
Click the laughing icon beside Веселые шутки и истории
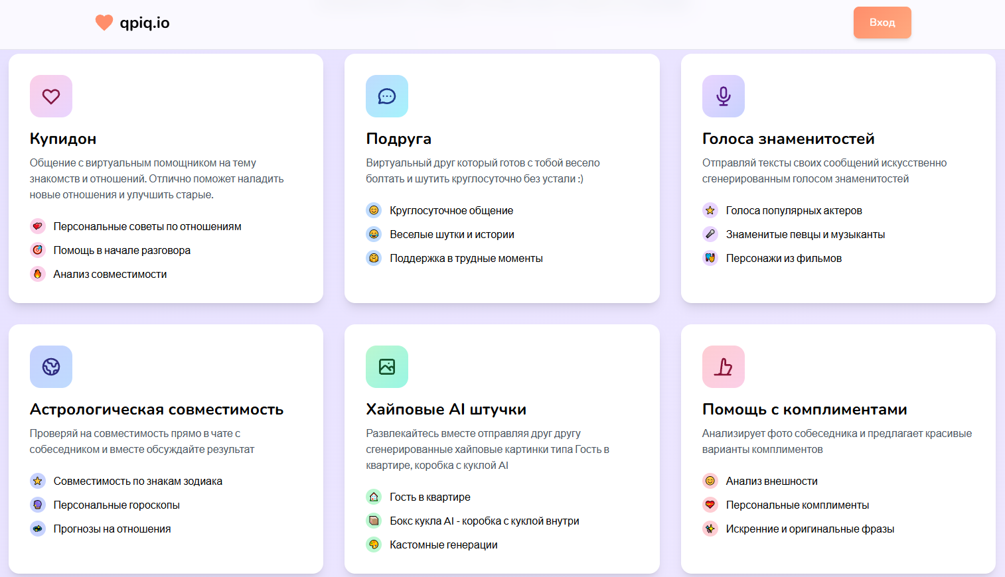tap(374, 234)
